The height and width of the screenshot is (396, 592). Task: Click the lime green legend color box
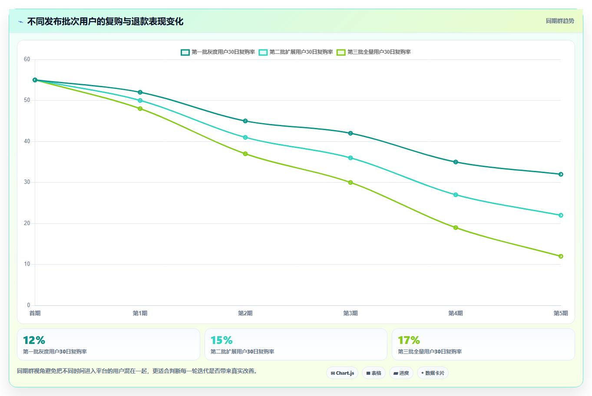pyautogui.click(x=341, y=52)
